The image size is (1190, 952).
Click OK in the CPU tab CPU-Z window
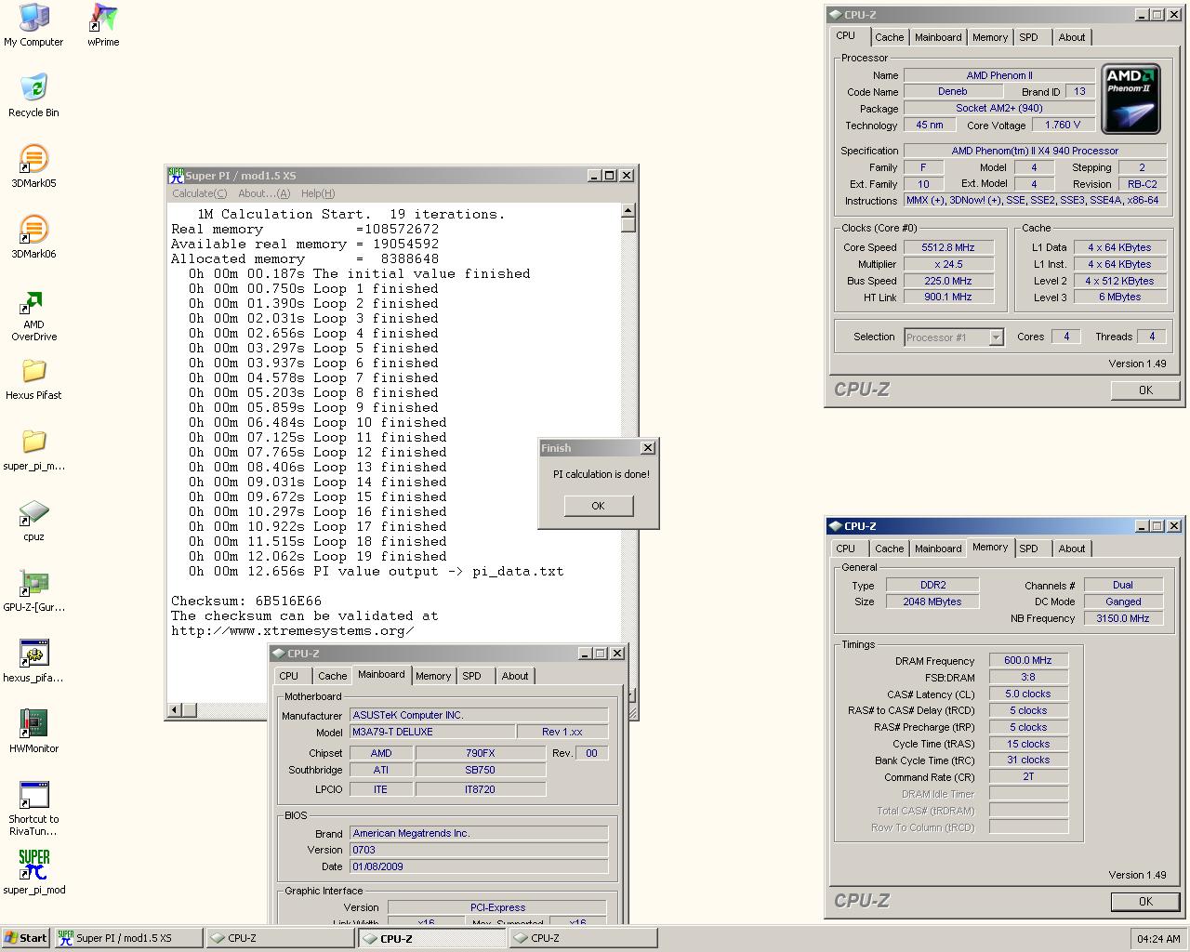pos(1145,390)
